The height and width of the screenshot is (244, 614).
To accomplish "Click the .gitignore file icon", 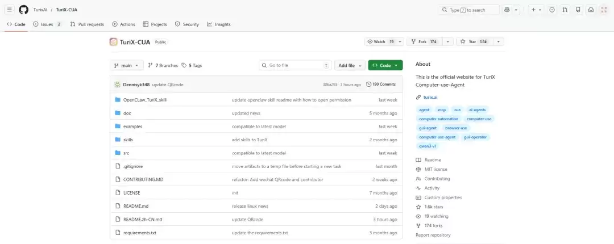I will [x=118, y=166].
